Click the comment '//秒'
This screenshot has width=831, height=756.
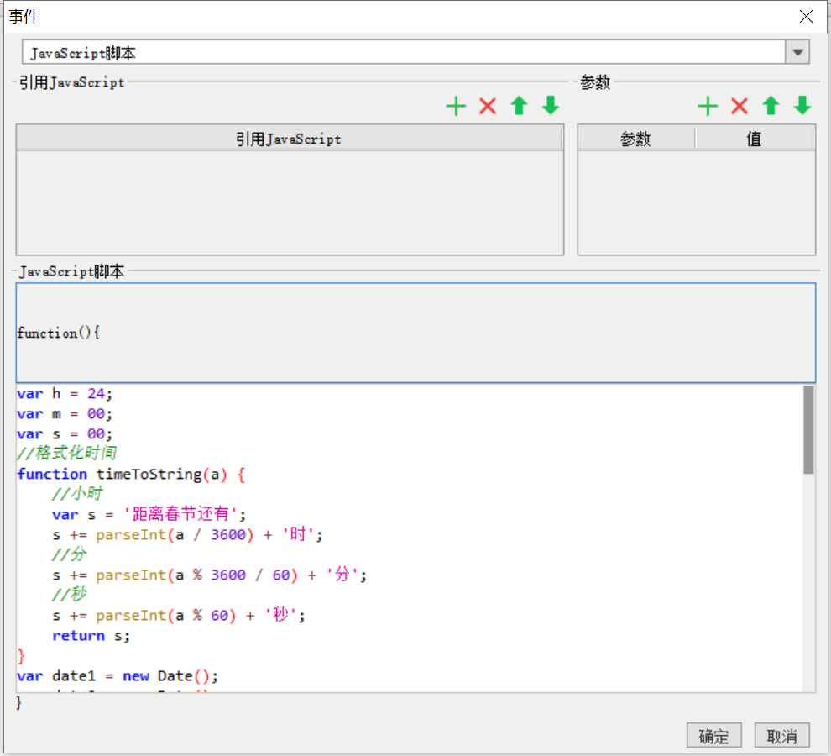70,595
